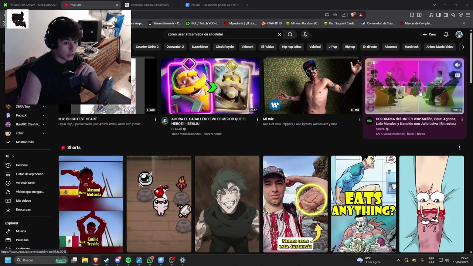The width and height of the screenshot is (473, 266).
Task: Show hidden system tray icons chevron
Action: [398, 260]
